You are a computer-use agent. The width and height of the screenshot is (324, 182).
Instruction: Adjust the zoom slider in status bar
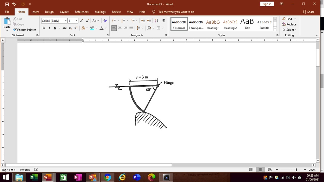pos(296,170)
